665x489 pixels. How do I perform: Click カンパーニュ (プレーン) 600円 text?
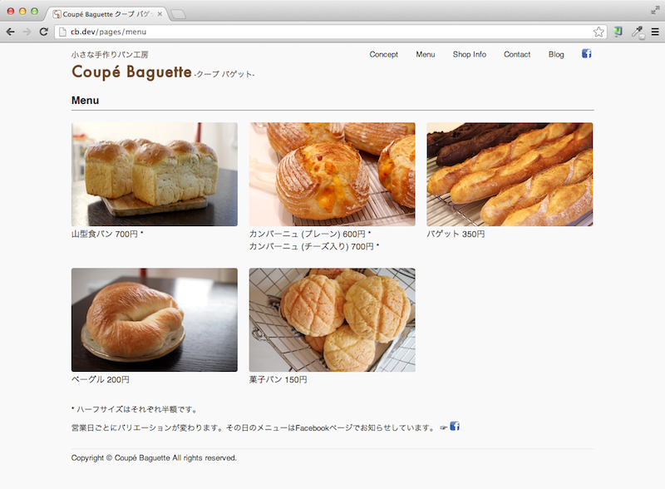(x=310, y=234)
